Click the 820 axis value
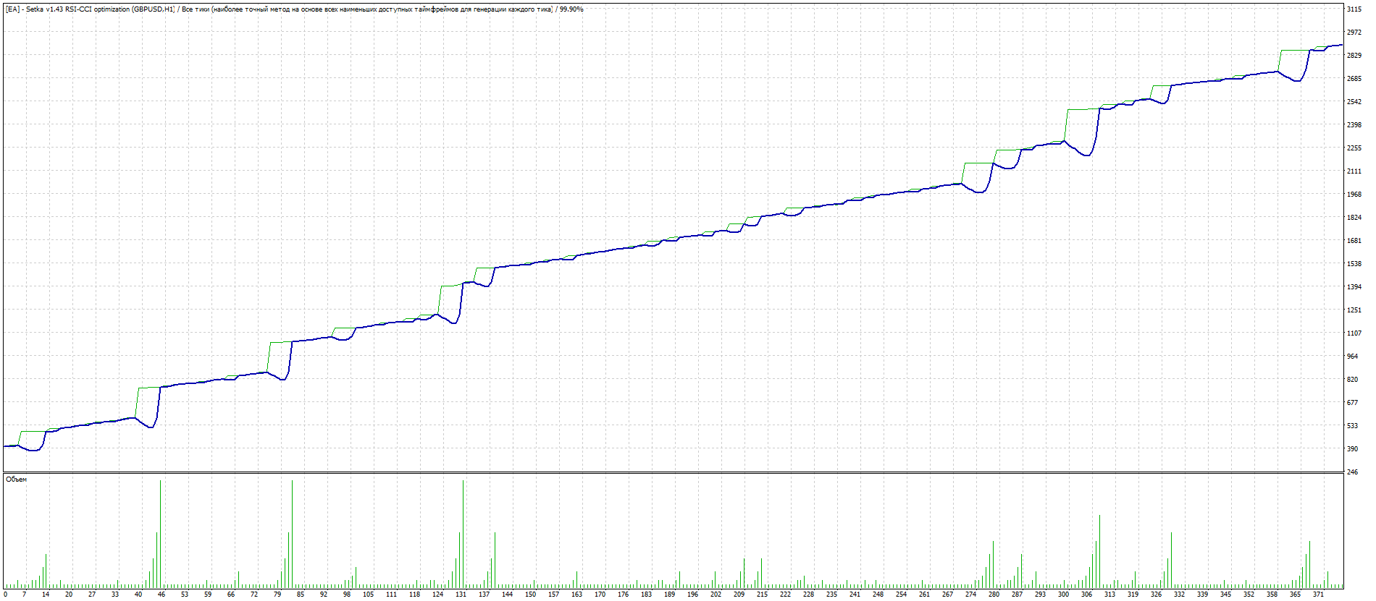Image resolution: width=1376 pixels, height=601 pixels. [x=1353, y=380]
